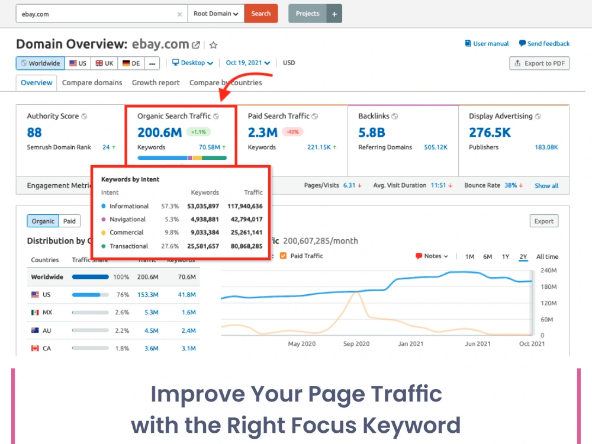The height and width of the screenshot is (444, 592).
Task: Open the Root Domain dropdown
Action: click(216, 14)
